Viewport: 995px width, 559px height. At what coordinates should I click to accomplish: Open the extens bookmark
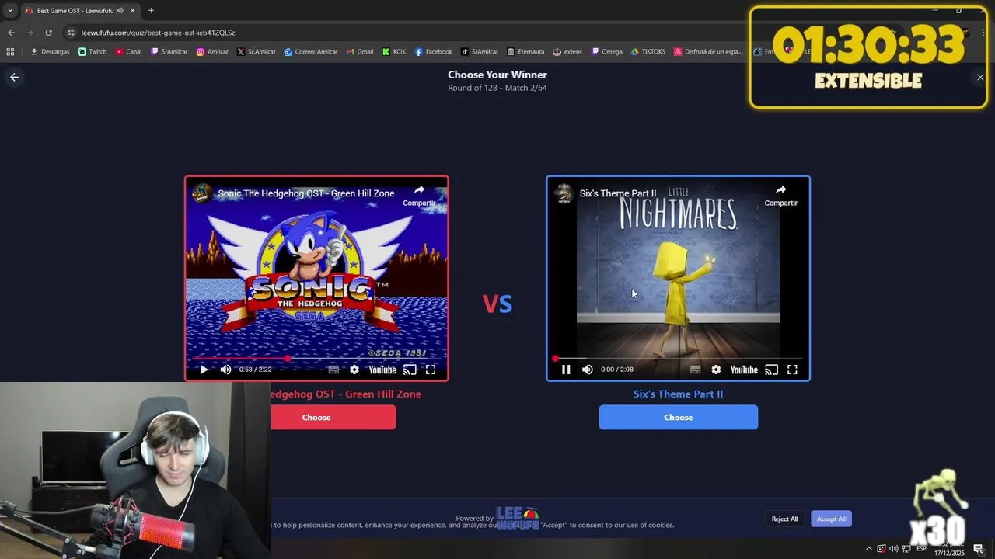pos(567,52)
